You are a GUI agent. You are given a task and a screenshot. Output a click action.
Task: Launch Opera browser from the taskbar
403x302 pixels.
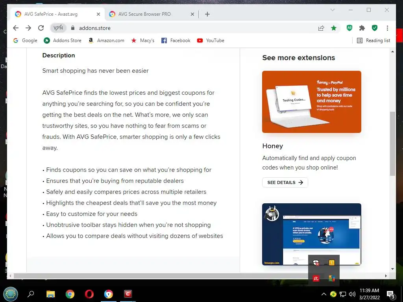89,294
